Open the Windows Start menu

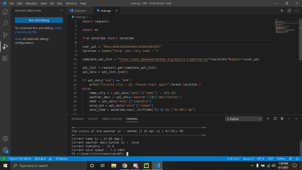click(x=5, y=165)
